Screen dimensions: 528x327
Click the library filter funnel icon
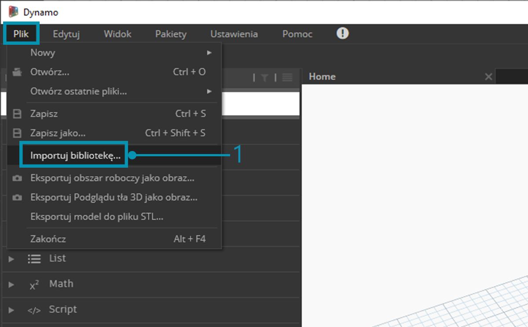coord(264,78)
